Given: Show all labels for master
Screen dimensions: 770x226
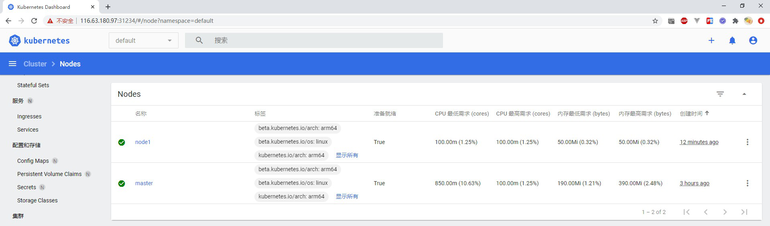Looking at the screenshot, I should (x=347, y=196).
